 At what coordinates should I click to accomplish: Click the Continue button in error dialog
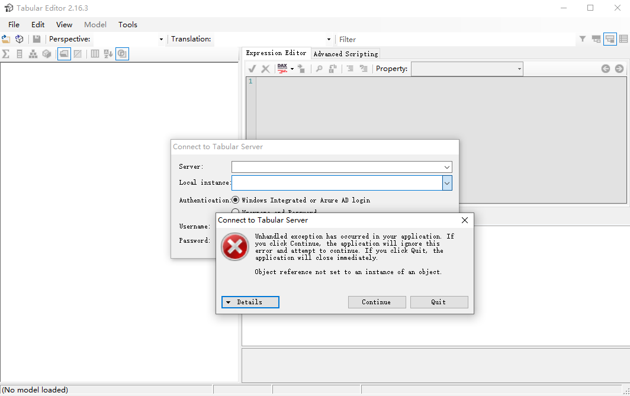tap(377, 302)
